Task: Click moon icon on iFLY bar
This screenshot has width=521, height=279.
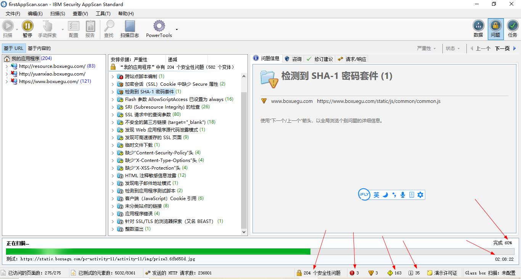Action: tap(386, 195)
